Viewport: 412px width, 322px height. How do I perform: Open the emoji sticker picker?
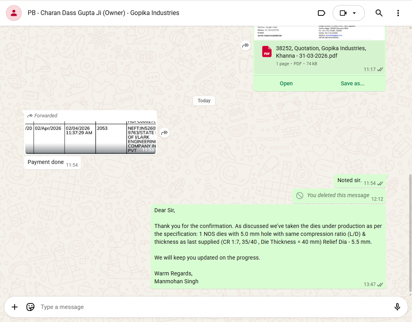tap(30, 307)
